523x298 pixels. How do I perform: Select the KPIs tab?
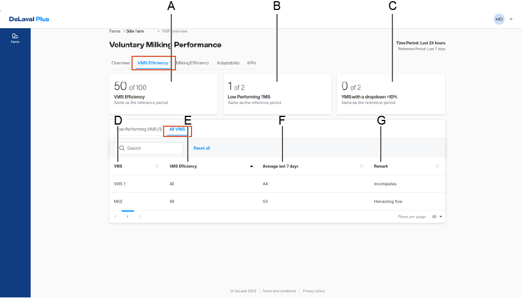point(251,63)
